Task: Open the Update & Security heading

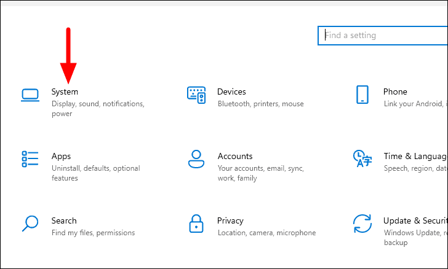Action: coord(416,221)
